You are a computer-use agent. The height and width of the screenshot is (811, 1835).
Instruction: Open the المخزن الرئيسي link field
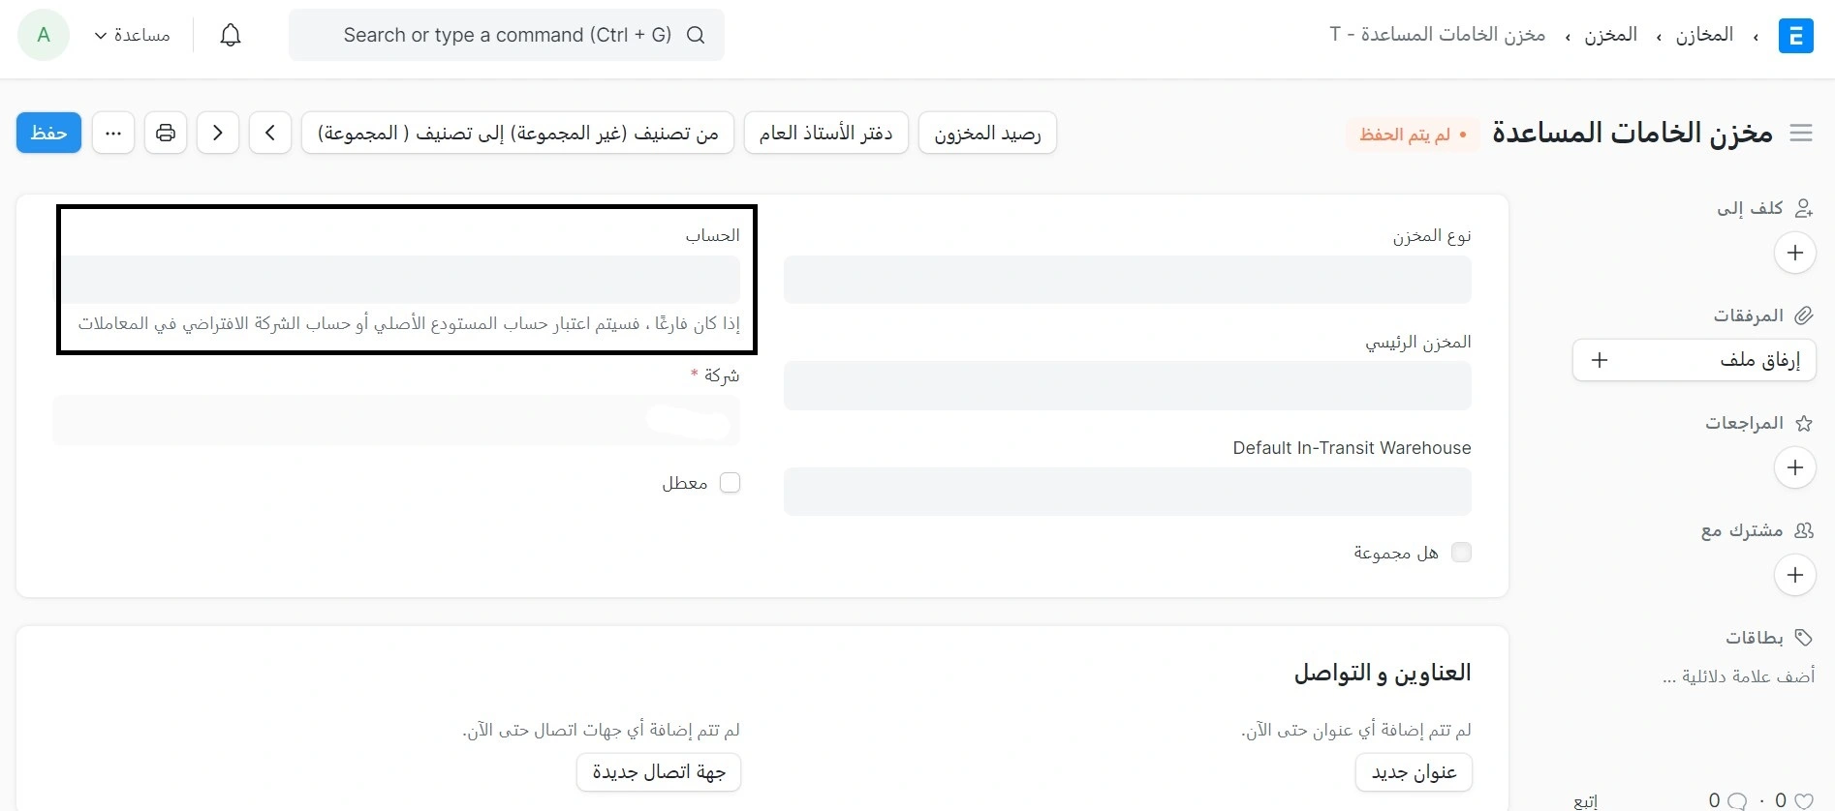[1127, 385]
